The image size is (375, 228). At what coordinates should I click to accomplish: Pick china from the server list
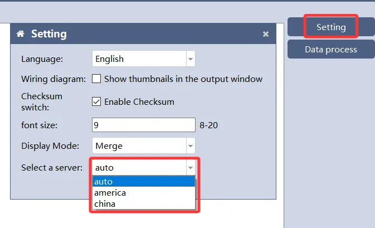144,204
